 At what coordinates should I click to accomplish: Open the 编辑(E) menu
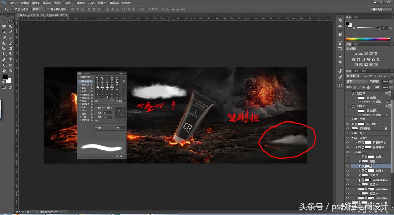pyautogui.click(x=24, y=3)
